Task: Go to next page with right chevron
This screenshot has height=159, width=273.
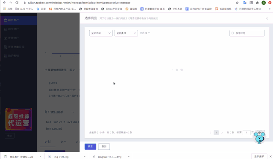Action: 222,133
